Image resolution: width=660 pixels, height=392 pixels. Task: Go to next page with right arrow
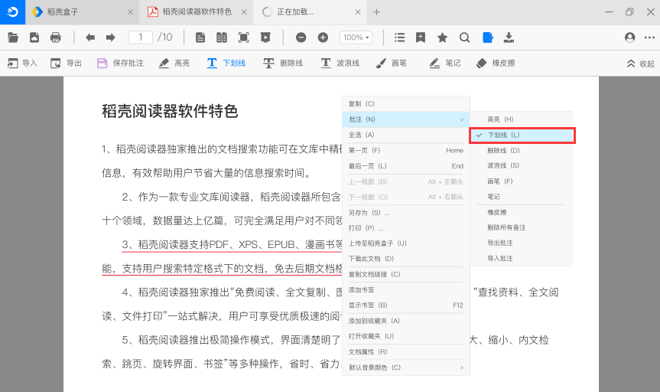coord(110,38)
